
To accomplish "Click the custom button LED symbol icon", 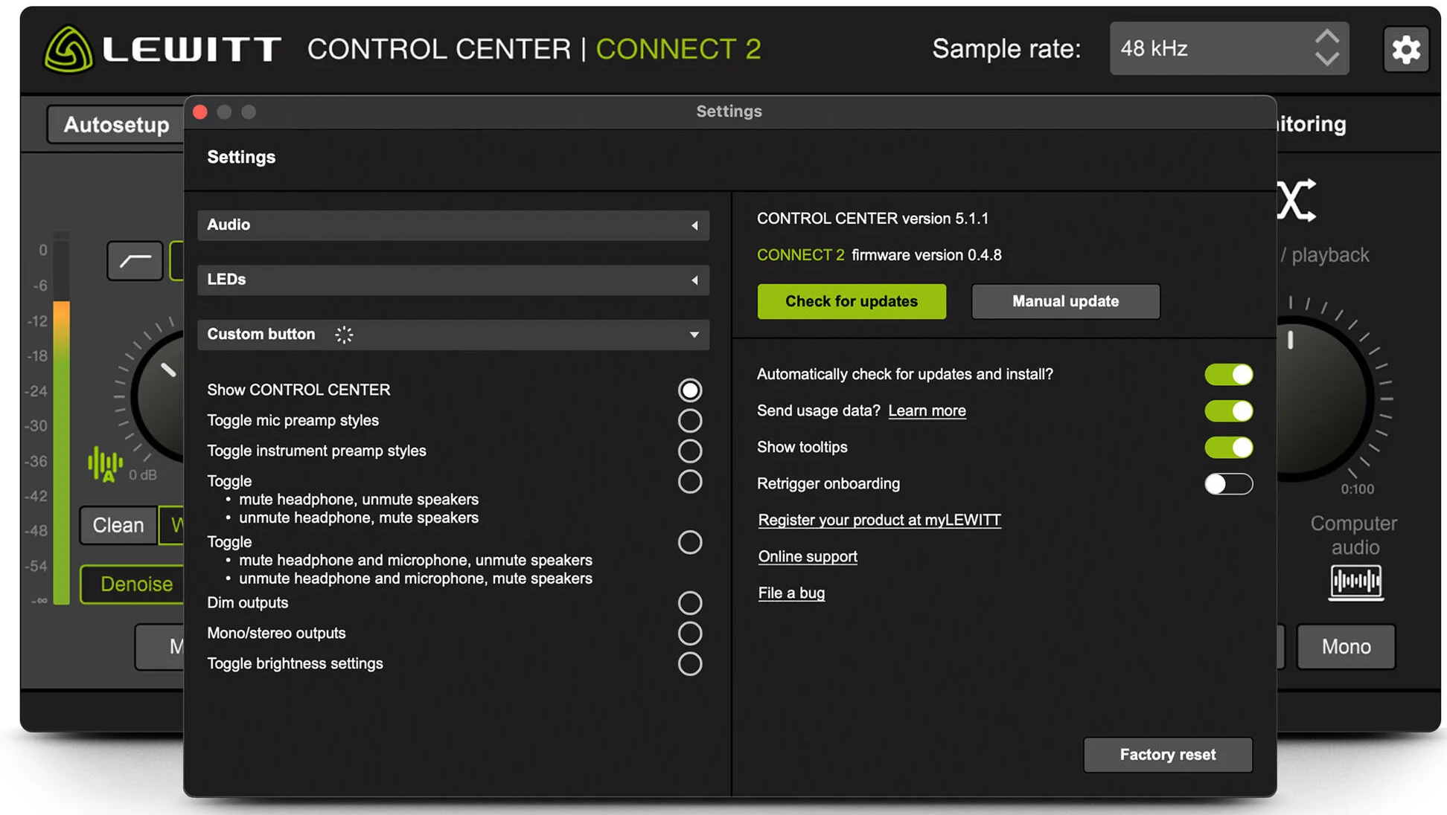I will tap(344, 335).
